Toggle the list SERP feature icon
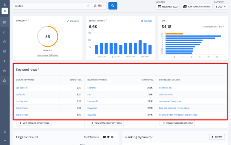Viewport: 231px width, 145px height. click(112, 137)
